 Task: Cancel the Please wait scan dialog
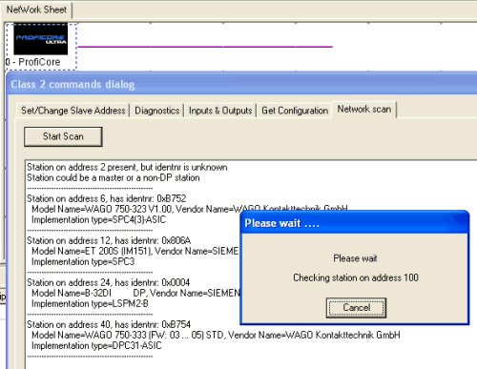coord(356,308)
